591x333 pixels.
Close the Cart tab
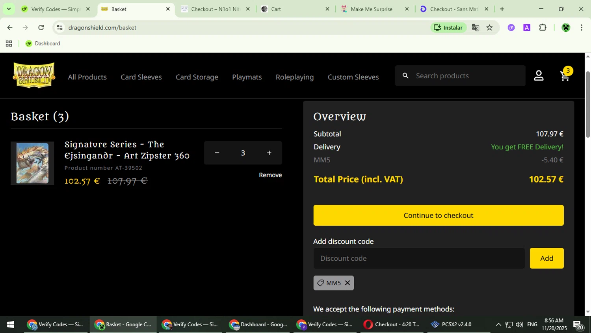[327, 9]
